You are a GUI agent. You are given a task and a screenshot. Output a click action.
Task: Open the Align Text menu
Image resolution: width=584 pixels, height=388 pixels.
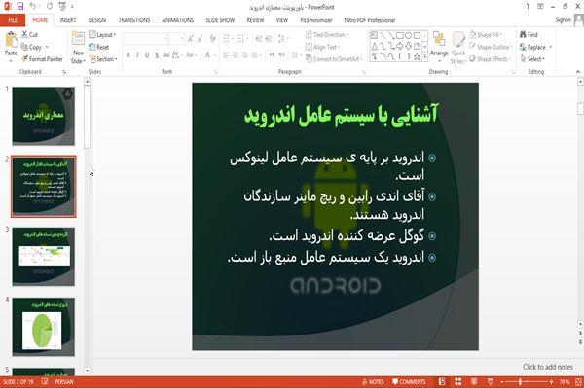pos(322,47)
